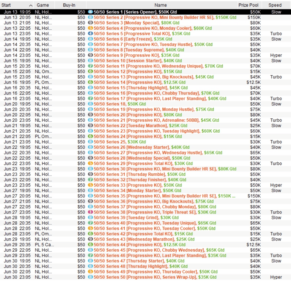Viewport: 291px width, 281px height.
Task: Click NL Om... game cell on Jun 15 22:05
Action: (x=43, y=72)
